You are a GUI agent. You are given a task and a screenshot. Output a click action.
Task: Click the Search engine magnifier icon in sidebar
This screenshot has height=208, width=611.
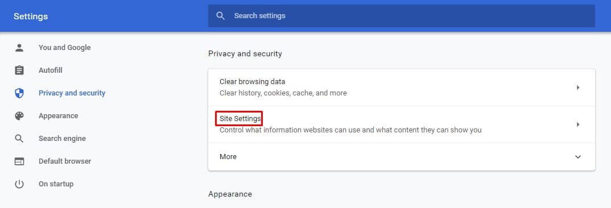coord(19,138)
